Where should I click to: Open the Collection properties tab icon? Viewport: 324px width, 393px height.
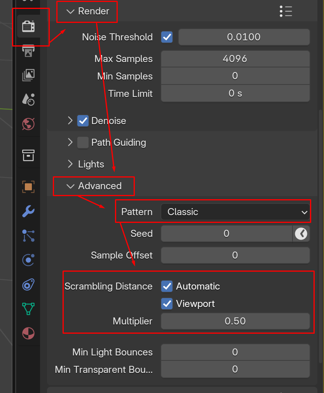[28, 155]
